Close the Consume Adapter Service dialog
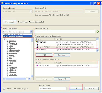 point(99,3)
